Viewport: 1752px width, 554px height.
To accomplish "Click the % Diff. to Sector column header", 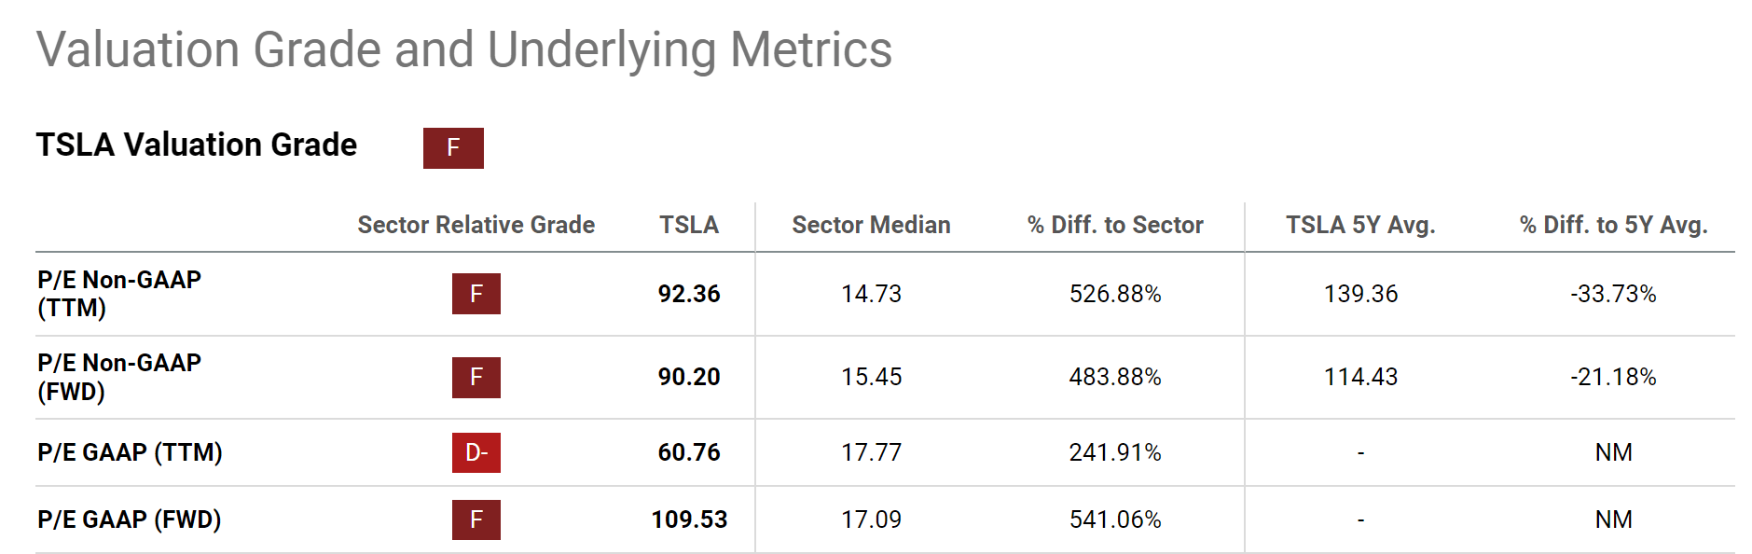I will click(1115, 225).
